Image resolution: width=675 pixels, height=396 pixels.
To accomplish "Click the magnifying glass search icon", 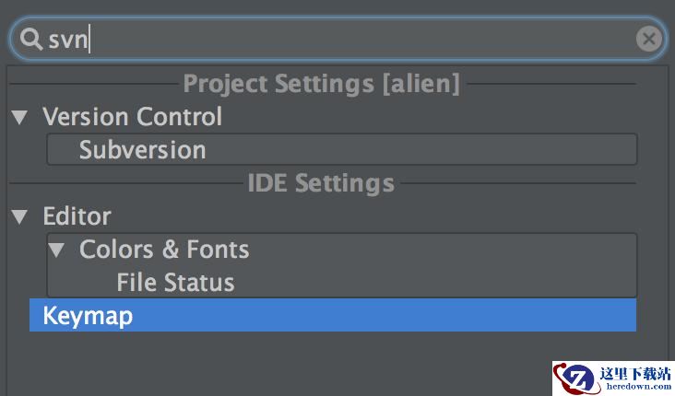I will [x=31, y=40].
